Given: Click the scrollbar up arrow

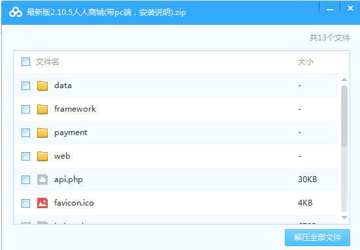Looking at the screenshot, I should click(344, 80).
